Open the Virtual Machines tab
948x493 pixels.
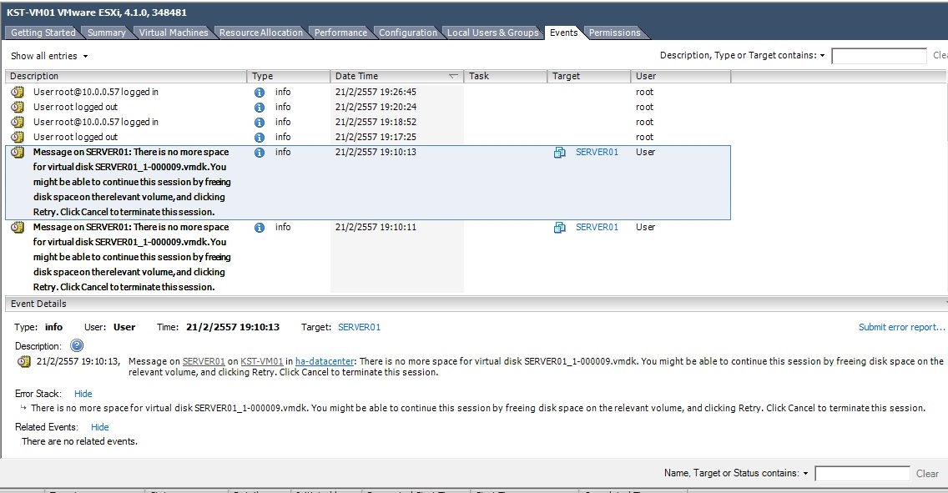click(x=174, y=33)
